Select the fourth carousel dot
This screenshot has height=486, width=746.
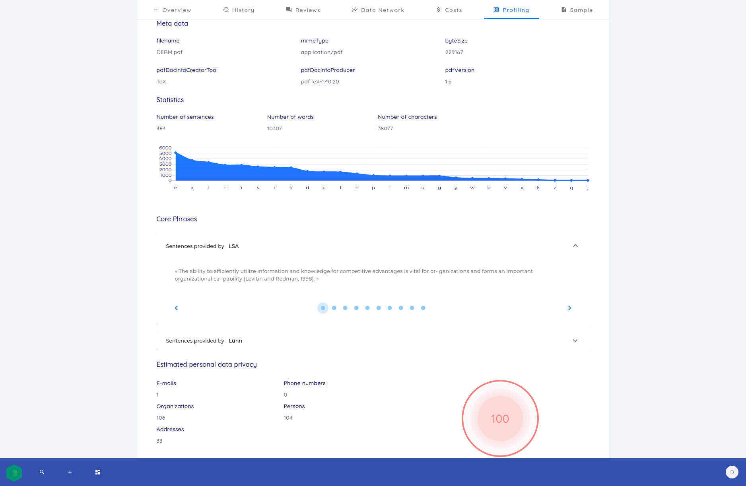(x=356, y=308)
